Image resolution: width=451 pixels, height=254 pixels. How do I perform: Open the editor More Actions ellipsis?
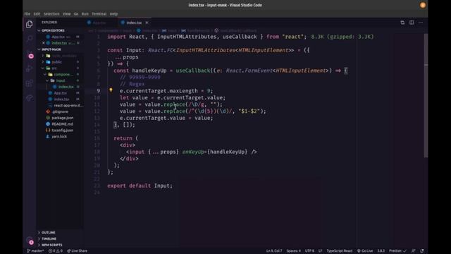pos(421,23)
